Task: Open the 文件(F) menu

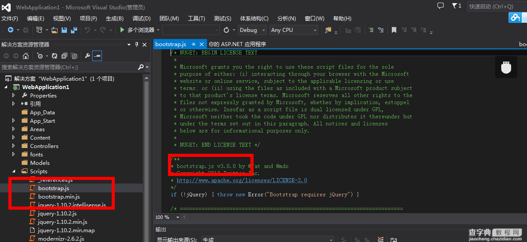Action: (x=10, y=19)
